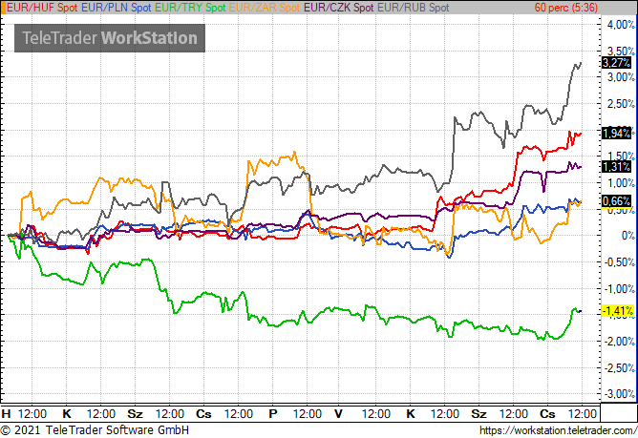Select the EUR/RUB Spot legend label
This screenshot has width=638, height=438.
(x=414, y=8)
